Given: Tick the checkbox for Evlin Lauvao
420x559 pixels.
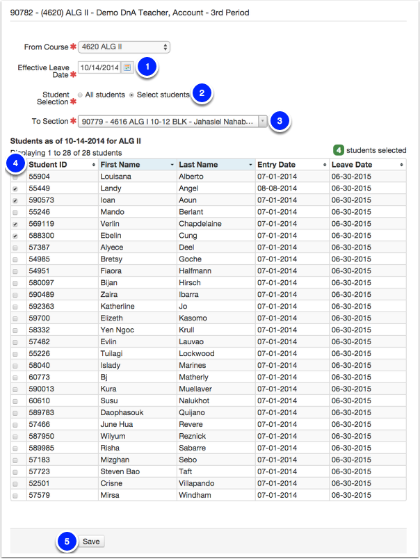Looking at the screenshot, I should pos(15,342).
